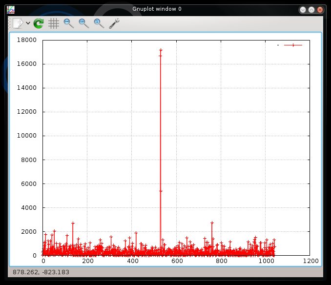Maximize the Gnuplot window
The image size is (331, 285).
click(311, 9)
